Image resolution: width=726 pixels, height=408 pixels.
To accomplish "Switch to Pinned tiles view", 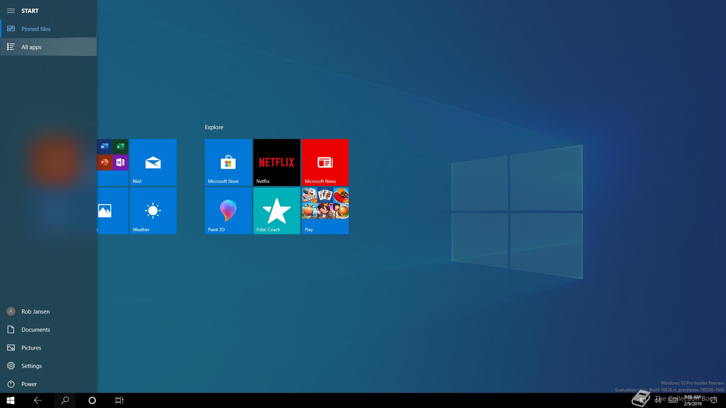I will point(48,29).
